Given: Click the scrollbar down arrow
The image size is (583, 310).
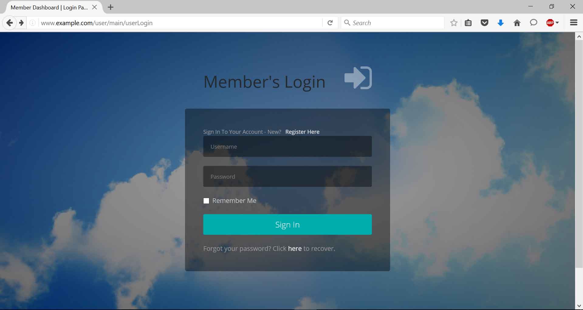Looking at the screenshot, I should point(579,306).
